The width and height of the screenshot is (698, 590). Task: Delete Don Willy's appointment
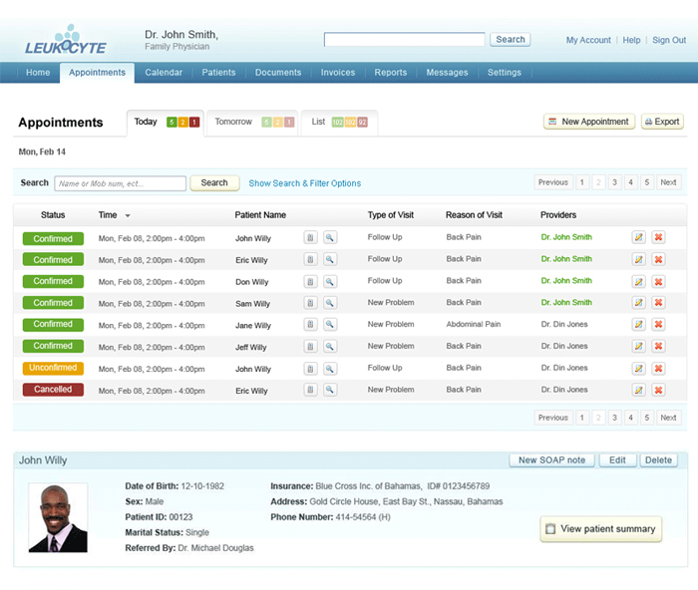(x=658, y=281)
